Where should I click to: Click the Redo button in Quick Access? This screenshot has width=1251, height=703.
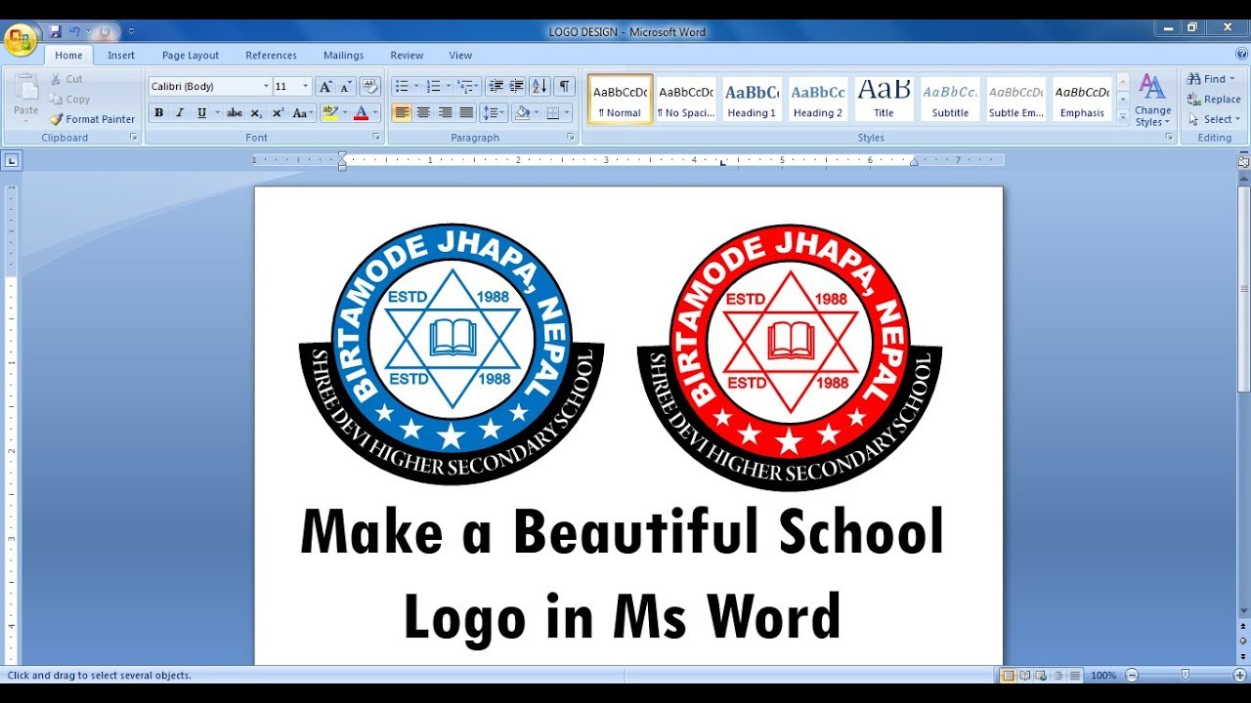105,31
